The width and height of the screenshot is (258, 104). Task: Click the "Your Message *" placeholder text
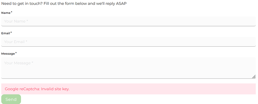pos(19,63)
